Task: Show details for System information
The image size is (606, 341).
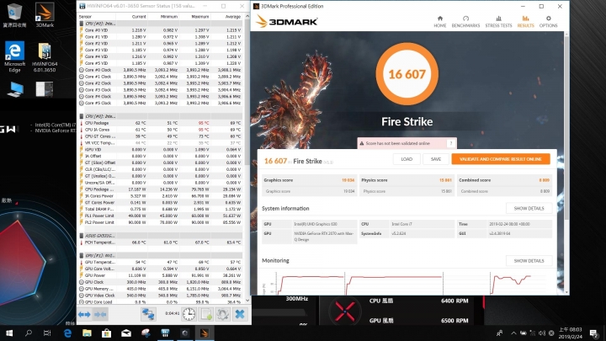Action: pyautogui.click(x=529, y=209)
